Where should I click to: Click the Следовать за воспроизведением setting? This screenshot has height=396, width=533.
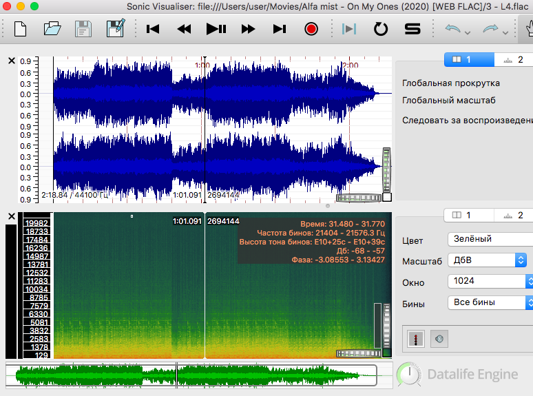click(x=468, y=121)
